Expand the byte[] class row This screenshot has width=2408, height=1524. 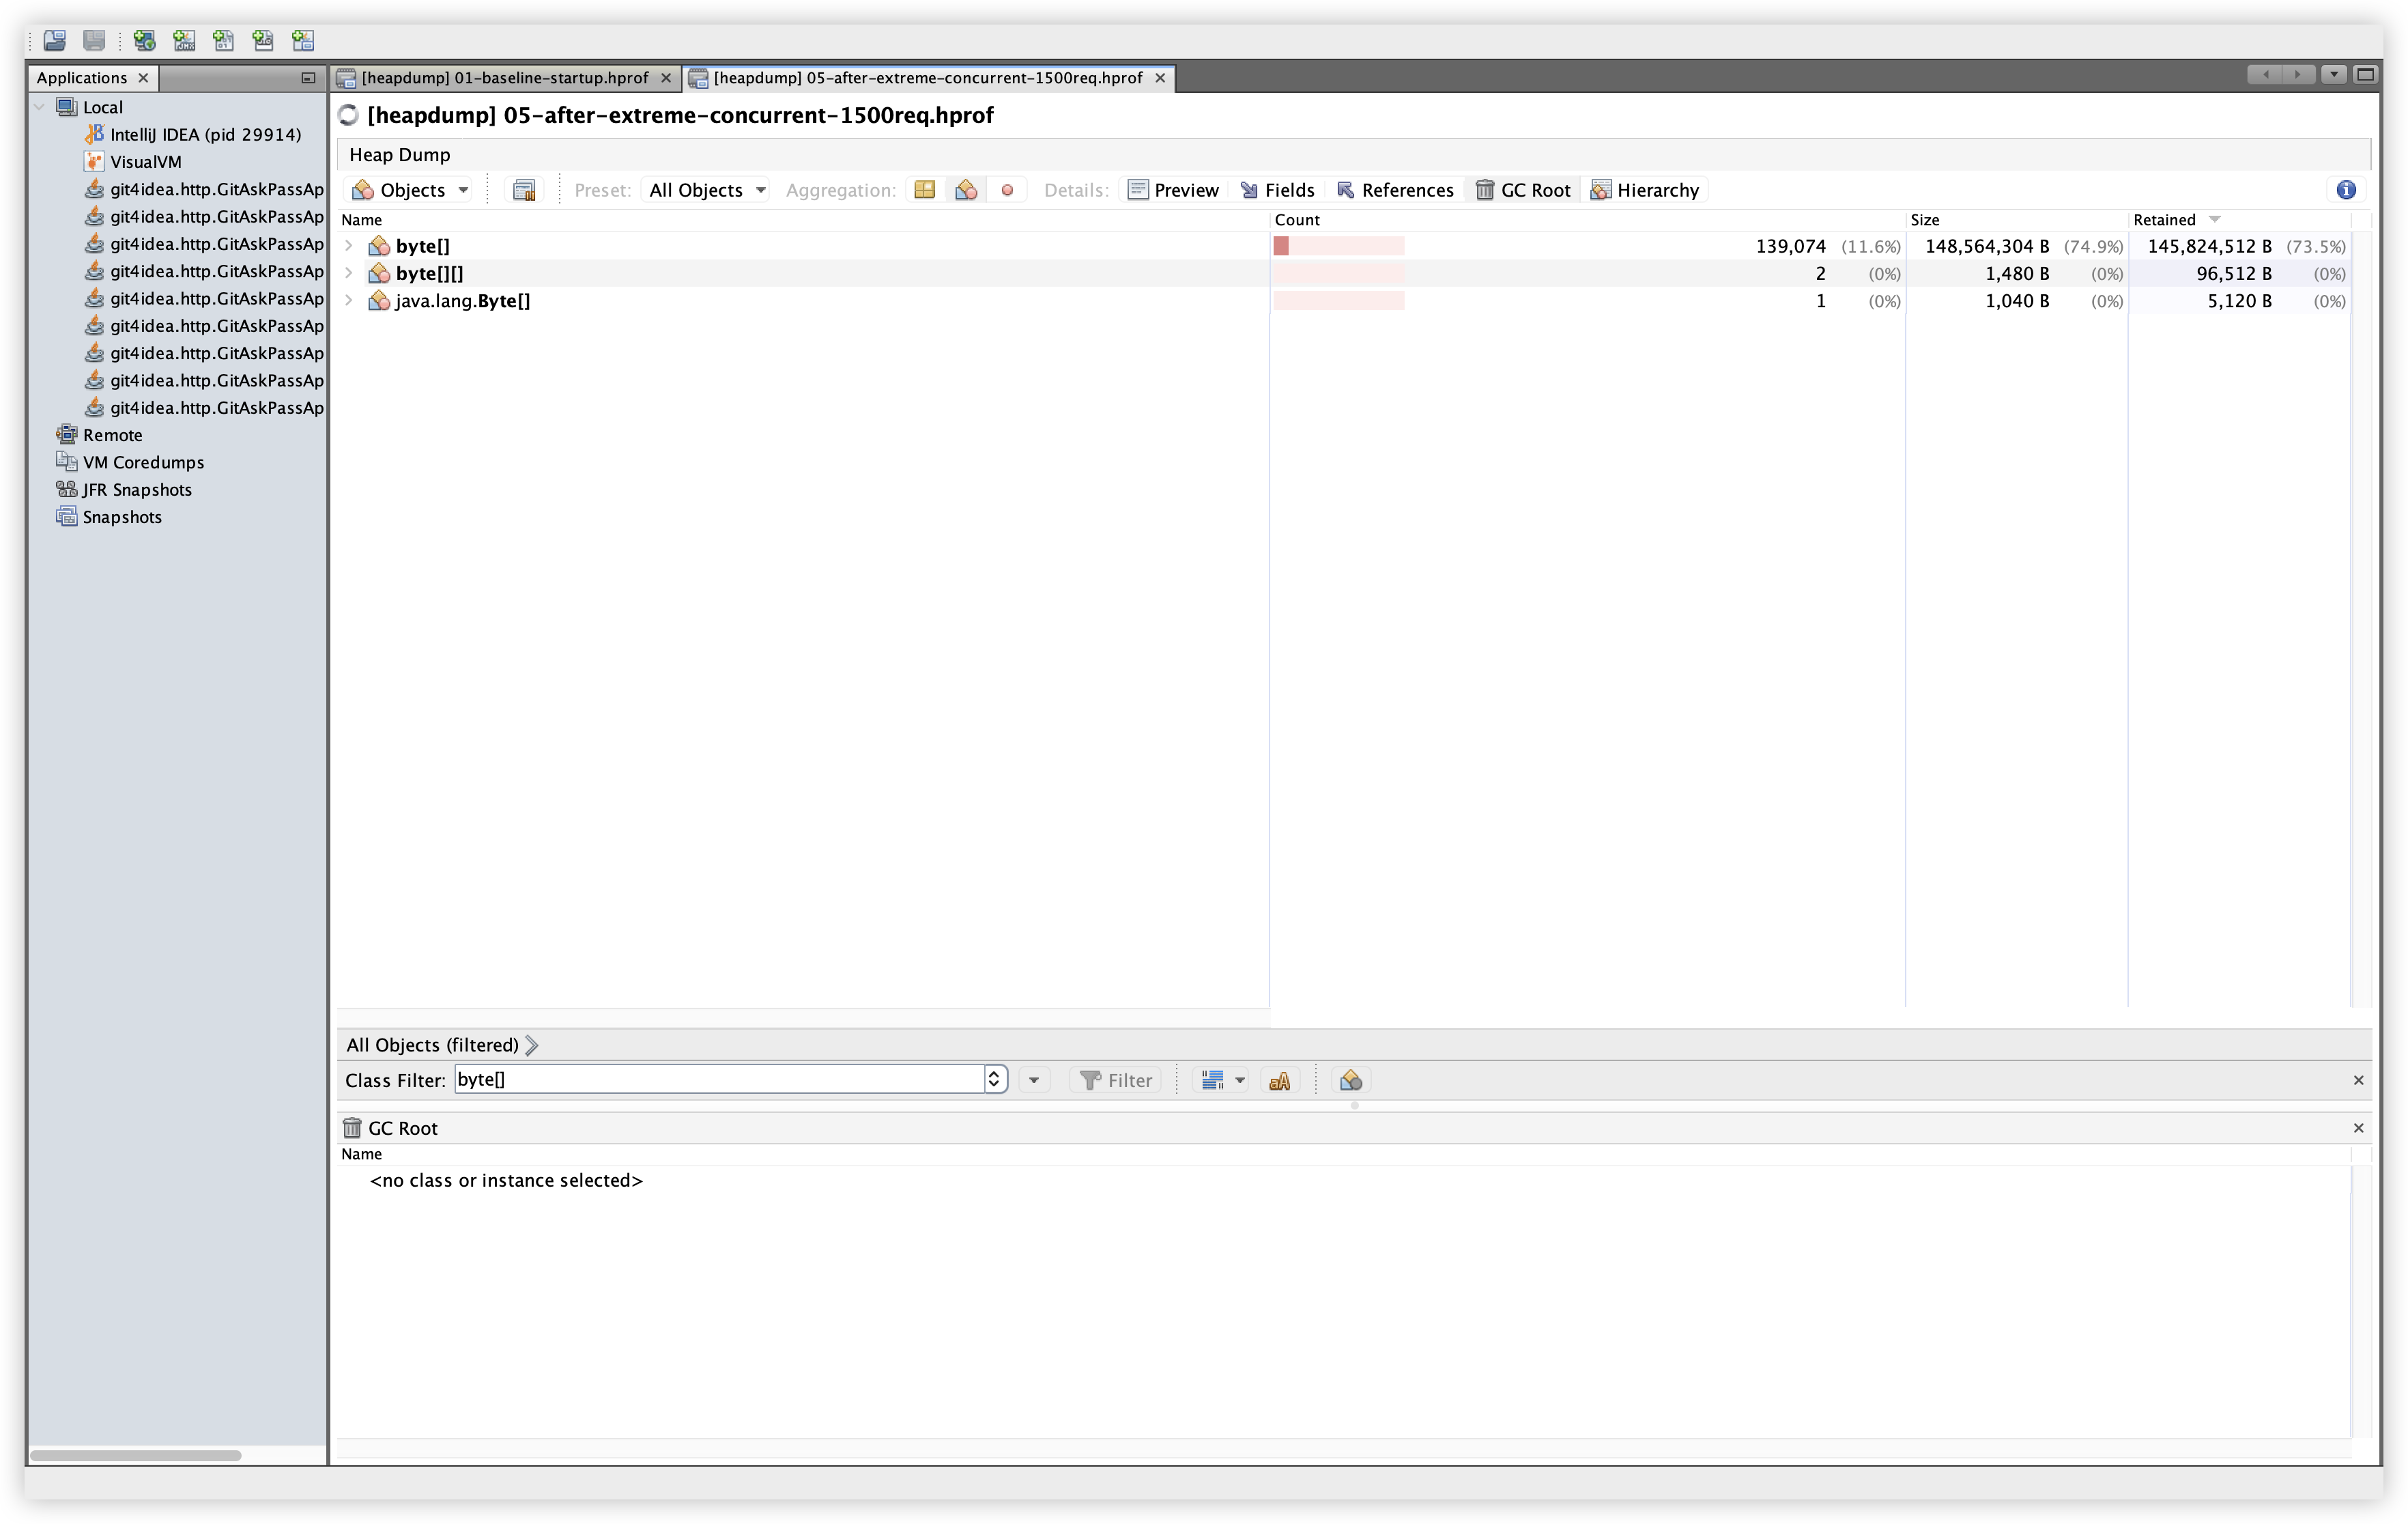(x=348, y=246)
